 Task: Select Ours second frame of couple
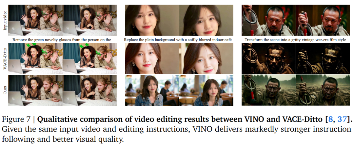pyautogui.click(x=89, y=90)
